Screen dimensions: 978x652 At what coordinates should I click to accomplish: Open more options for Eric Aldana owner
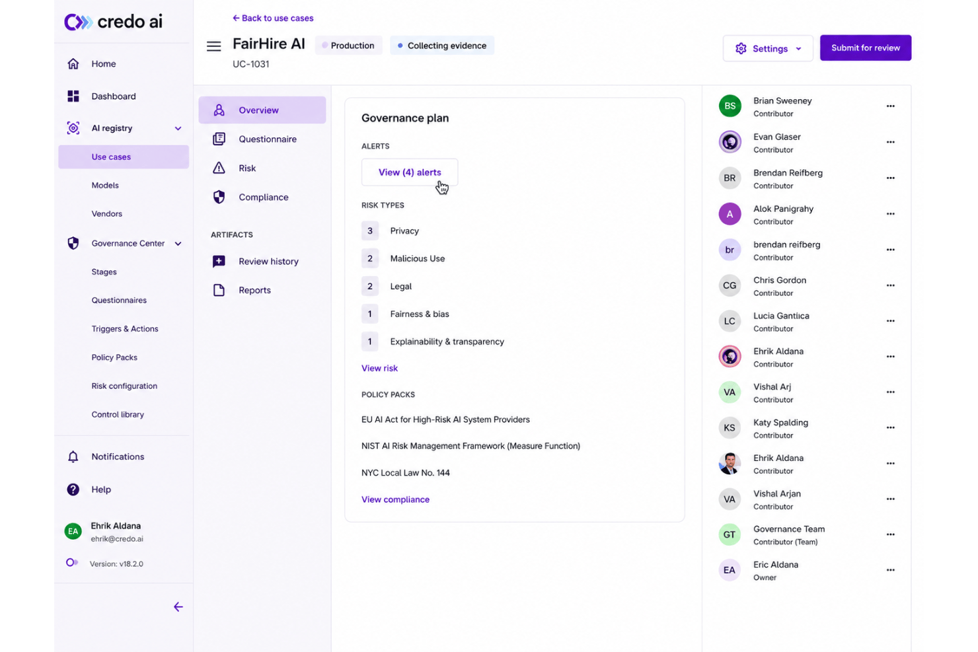890,570
